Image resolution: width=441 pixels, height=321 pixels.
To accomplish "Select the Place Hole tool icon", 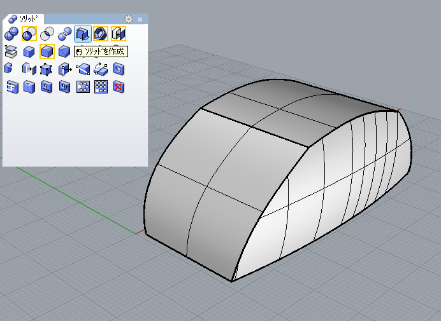I will click(x=29, y=87).
